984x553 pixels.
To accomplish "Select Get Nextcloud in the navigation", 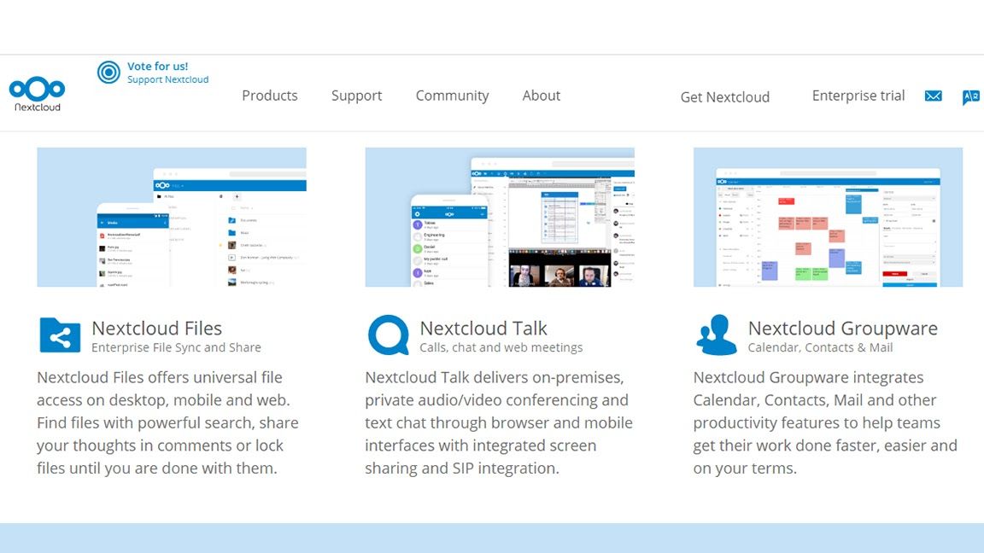I will click(724, 96).
